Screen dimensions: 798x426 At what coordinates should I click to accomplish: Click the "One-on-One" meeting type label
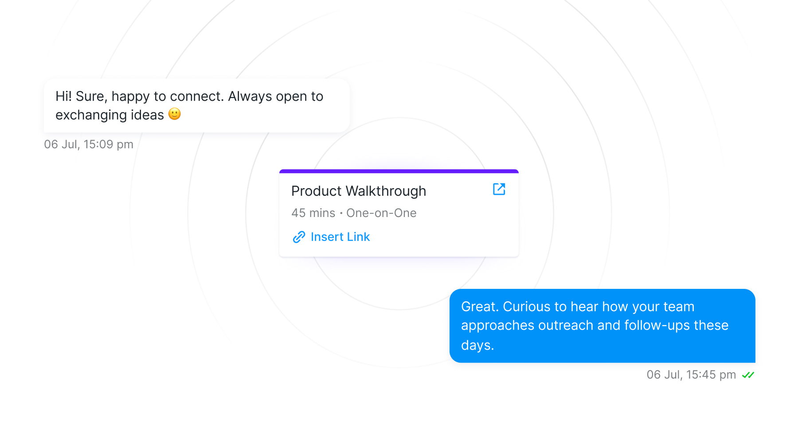tap(381, 213)
